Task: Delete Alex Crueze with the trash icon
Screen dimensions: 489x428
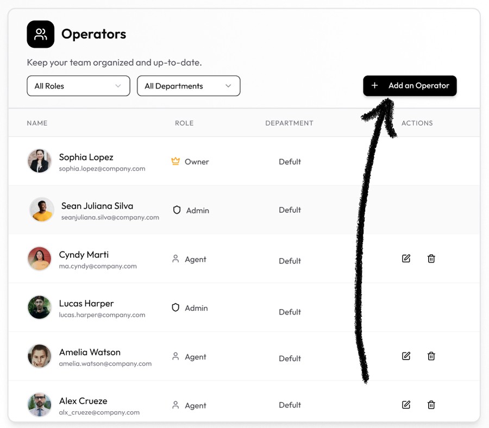Action: coord(431,405)
